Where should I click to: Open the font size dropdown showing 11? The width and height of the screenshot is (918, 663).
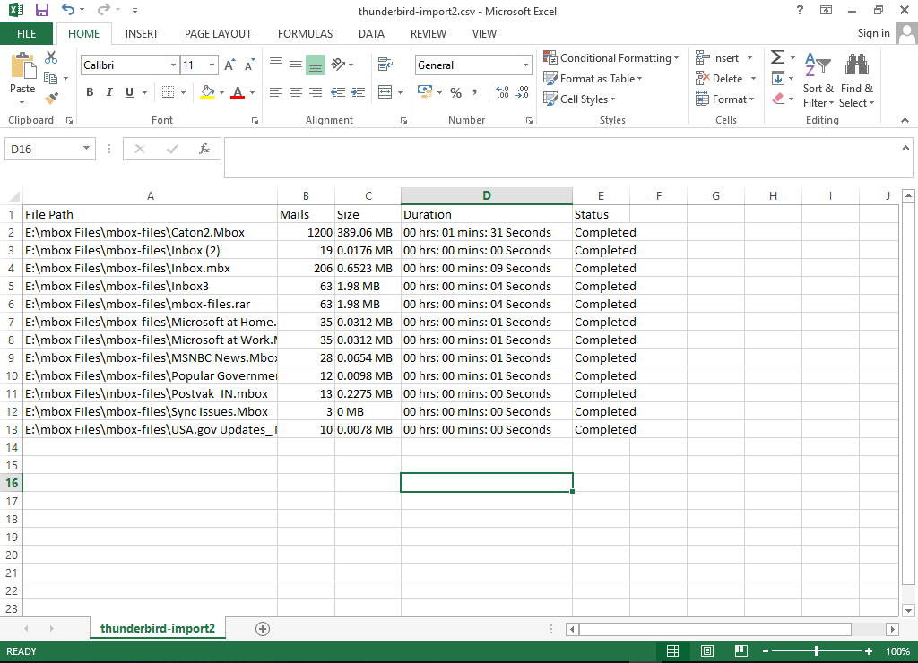point(212,65)
